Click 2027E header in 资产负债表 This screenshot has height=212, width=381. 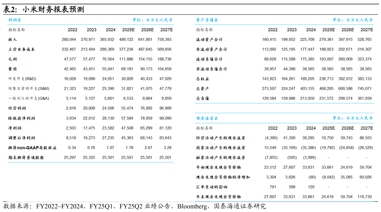pos(367,30)
